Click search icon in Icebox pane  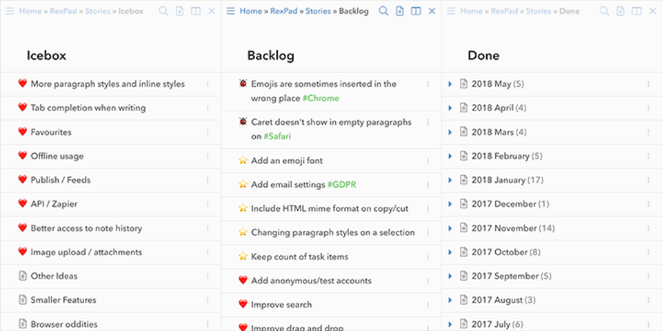163,11
